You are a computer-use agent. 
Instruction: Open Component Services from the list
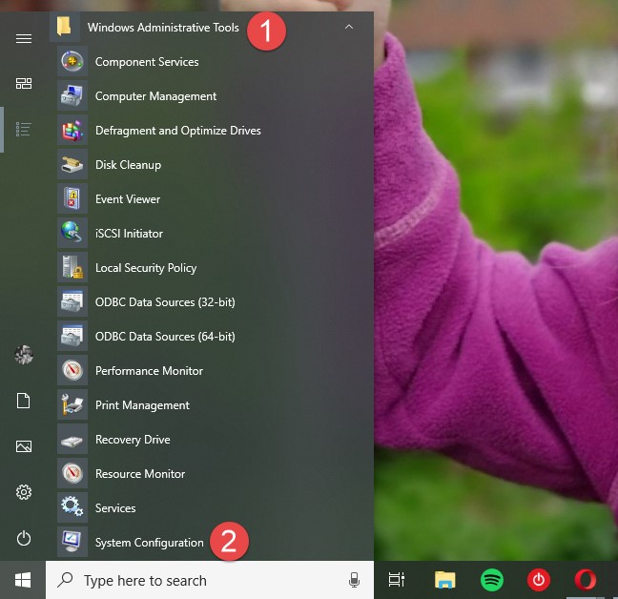coord(146,62)
